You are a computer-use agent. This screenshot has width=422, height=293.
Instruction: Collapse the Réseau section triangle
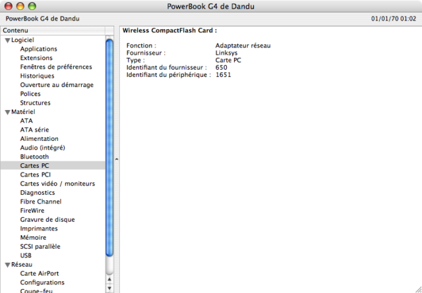(7, 265)
